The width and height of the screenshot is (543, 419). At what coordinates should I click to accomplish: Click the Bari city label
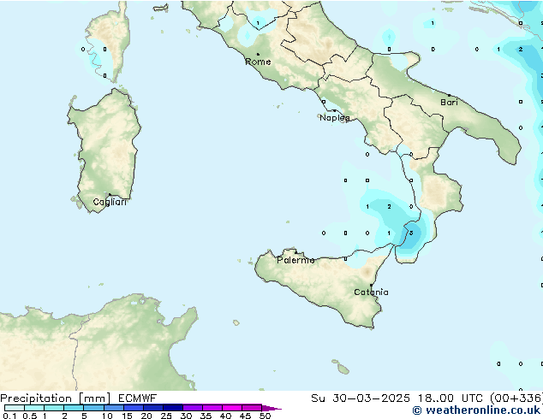click(x=449, y=103)
